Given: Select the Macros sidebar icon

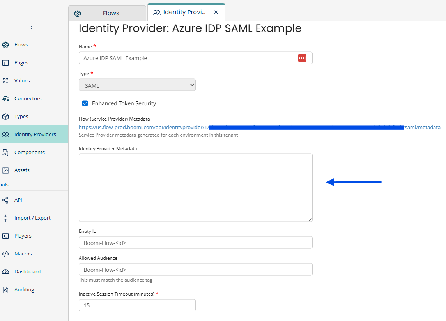Looking at the screenshot, I should [x=7, y=254].
